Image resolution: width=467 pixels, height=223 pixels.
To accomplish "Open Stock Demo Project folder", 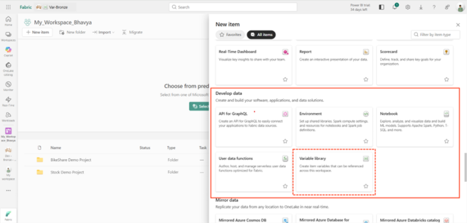I will (67, 172).
